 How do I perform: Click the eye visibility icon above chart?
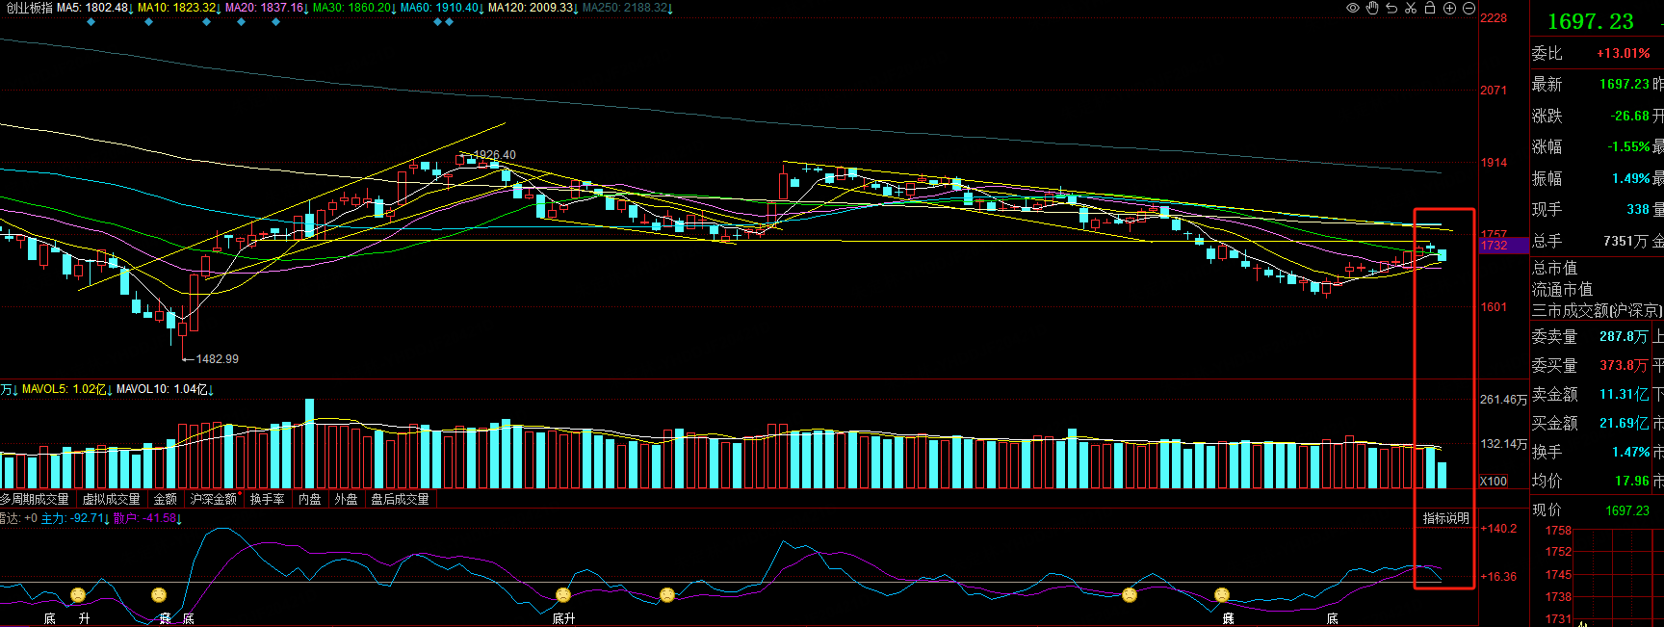click(1353, 8)
